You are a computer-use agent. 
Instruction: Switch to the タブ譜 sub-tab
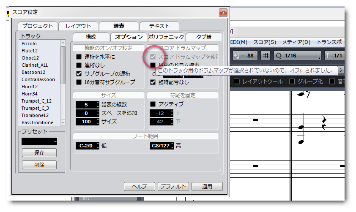[204, 37]
